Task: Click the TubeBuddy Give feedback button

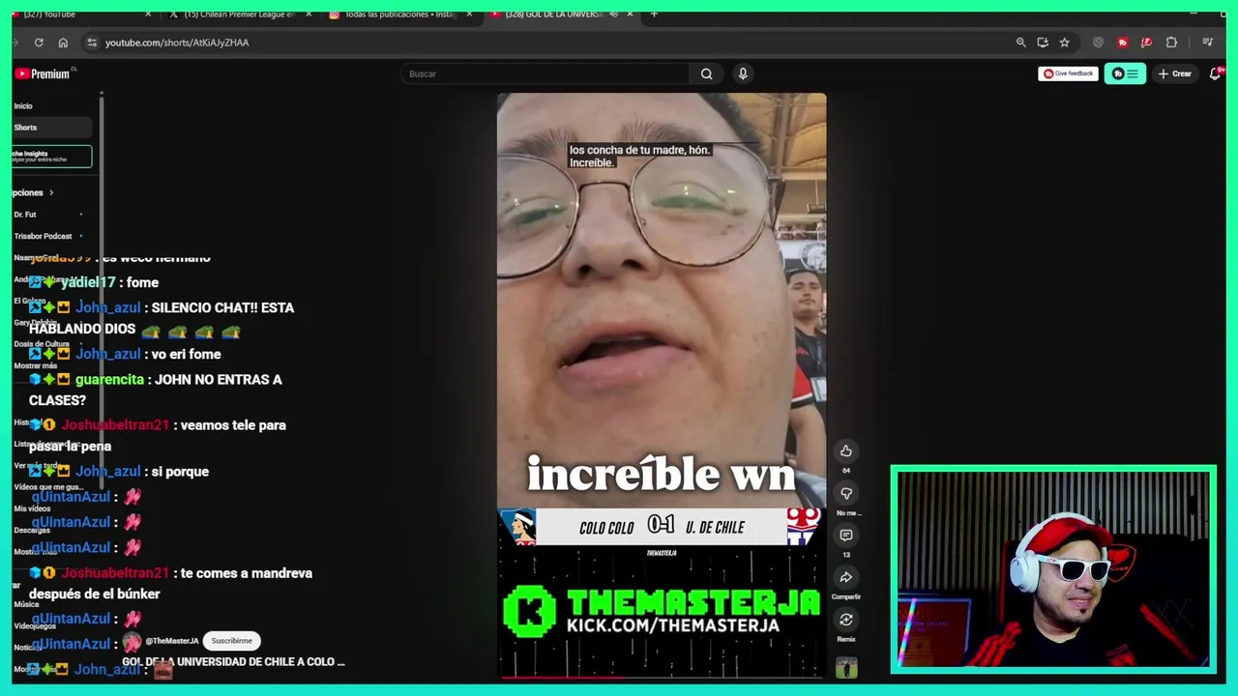Action: pyautogui.click(x=1068, y=73)
